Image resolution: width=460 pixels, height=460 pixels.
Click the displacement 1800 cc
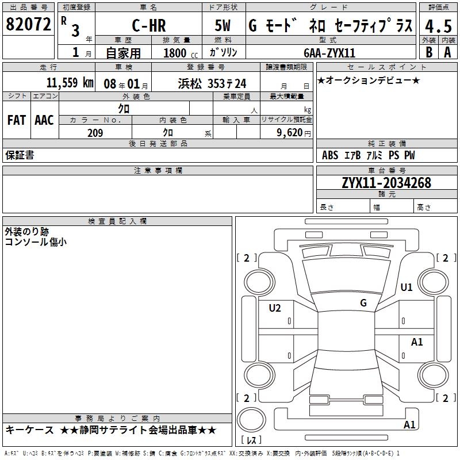click(x=181, y=53)
